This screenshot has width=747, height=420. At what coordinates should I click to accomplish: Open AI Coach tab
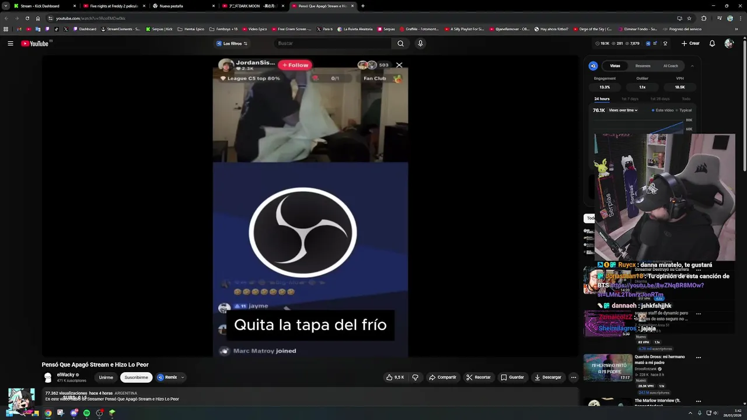click(671, 66)
